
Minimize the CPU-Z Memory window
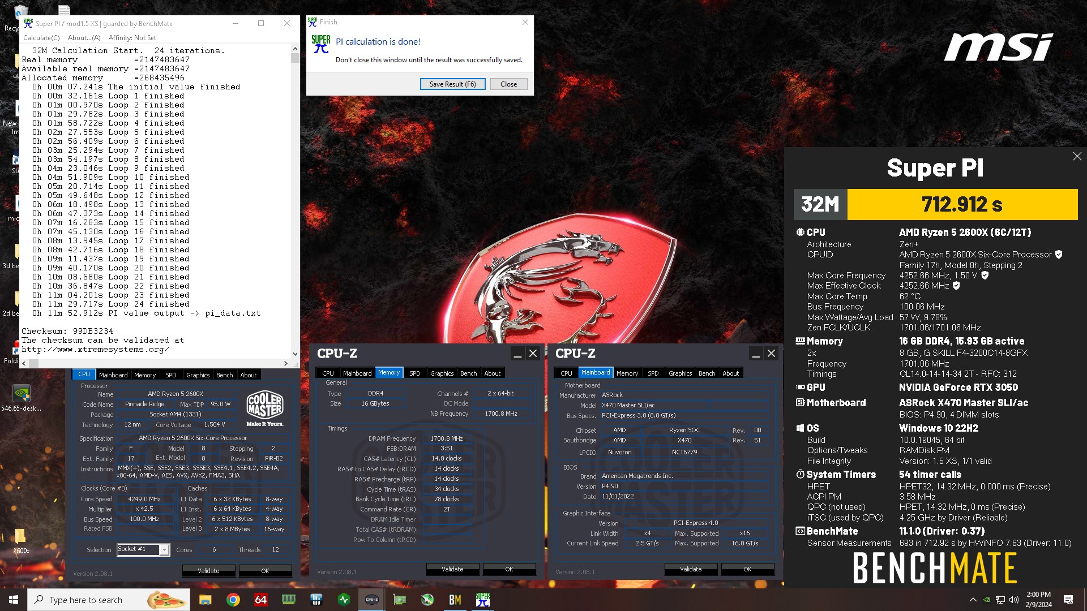point(517,354)
